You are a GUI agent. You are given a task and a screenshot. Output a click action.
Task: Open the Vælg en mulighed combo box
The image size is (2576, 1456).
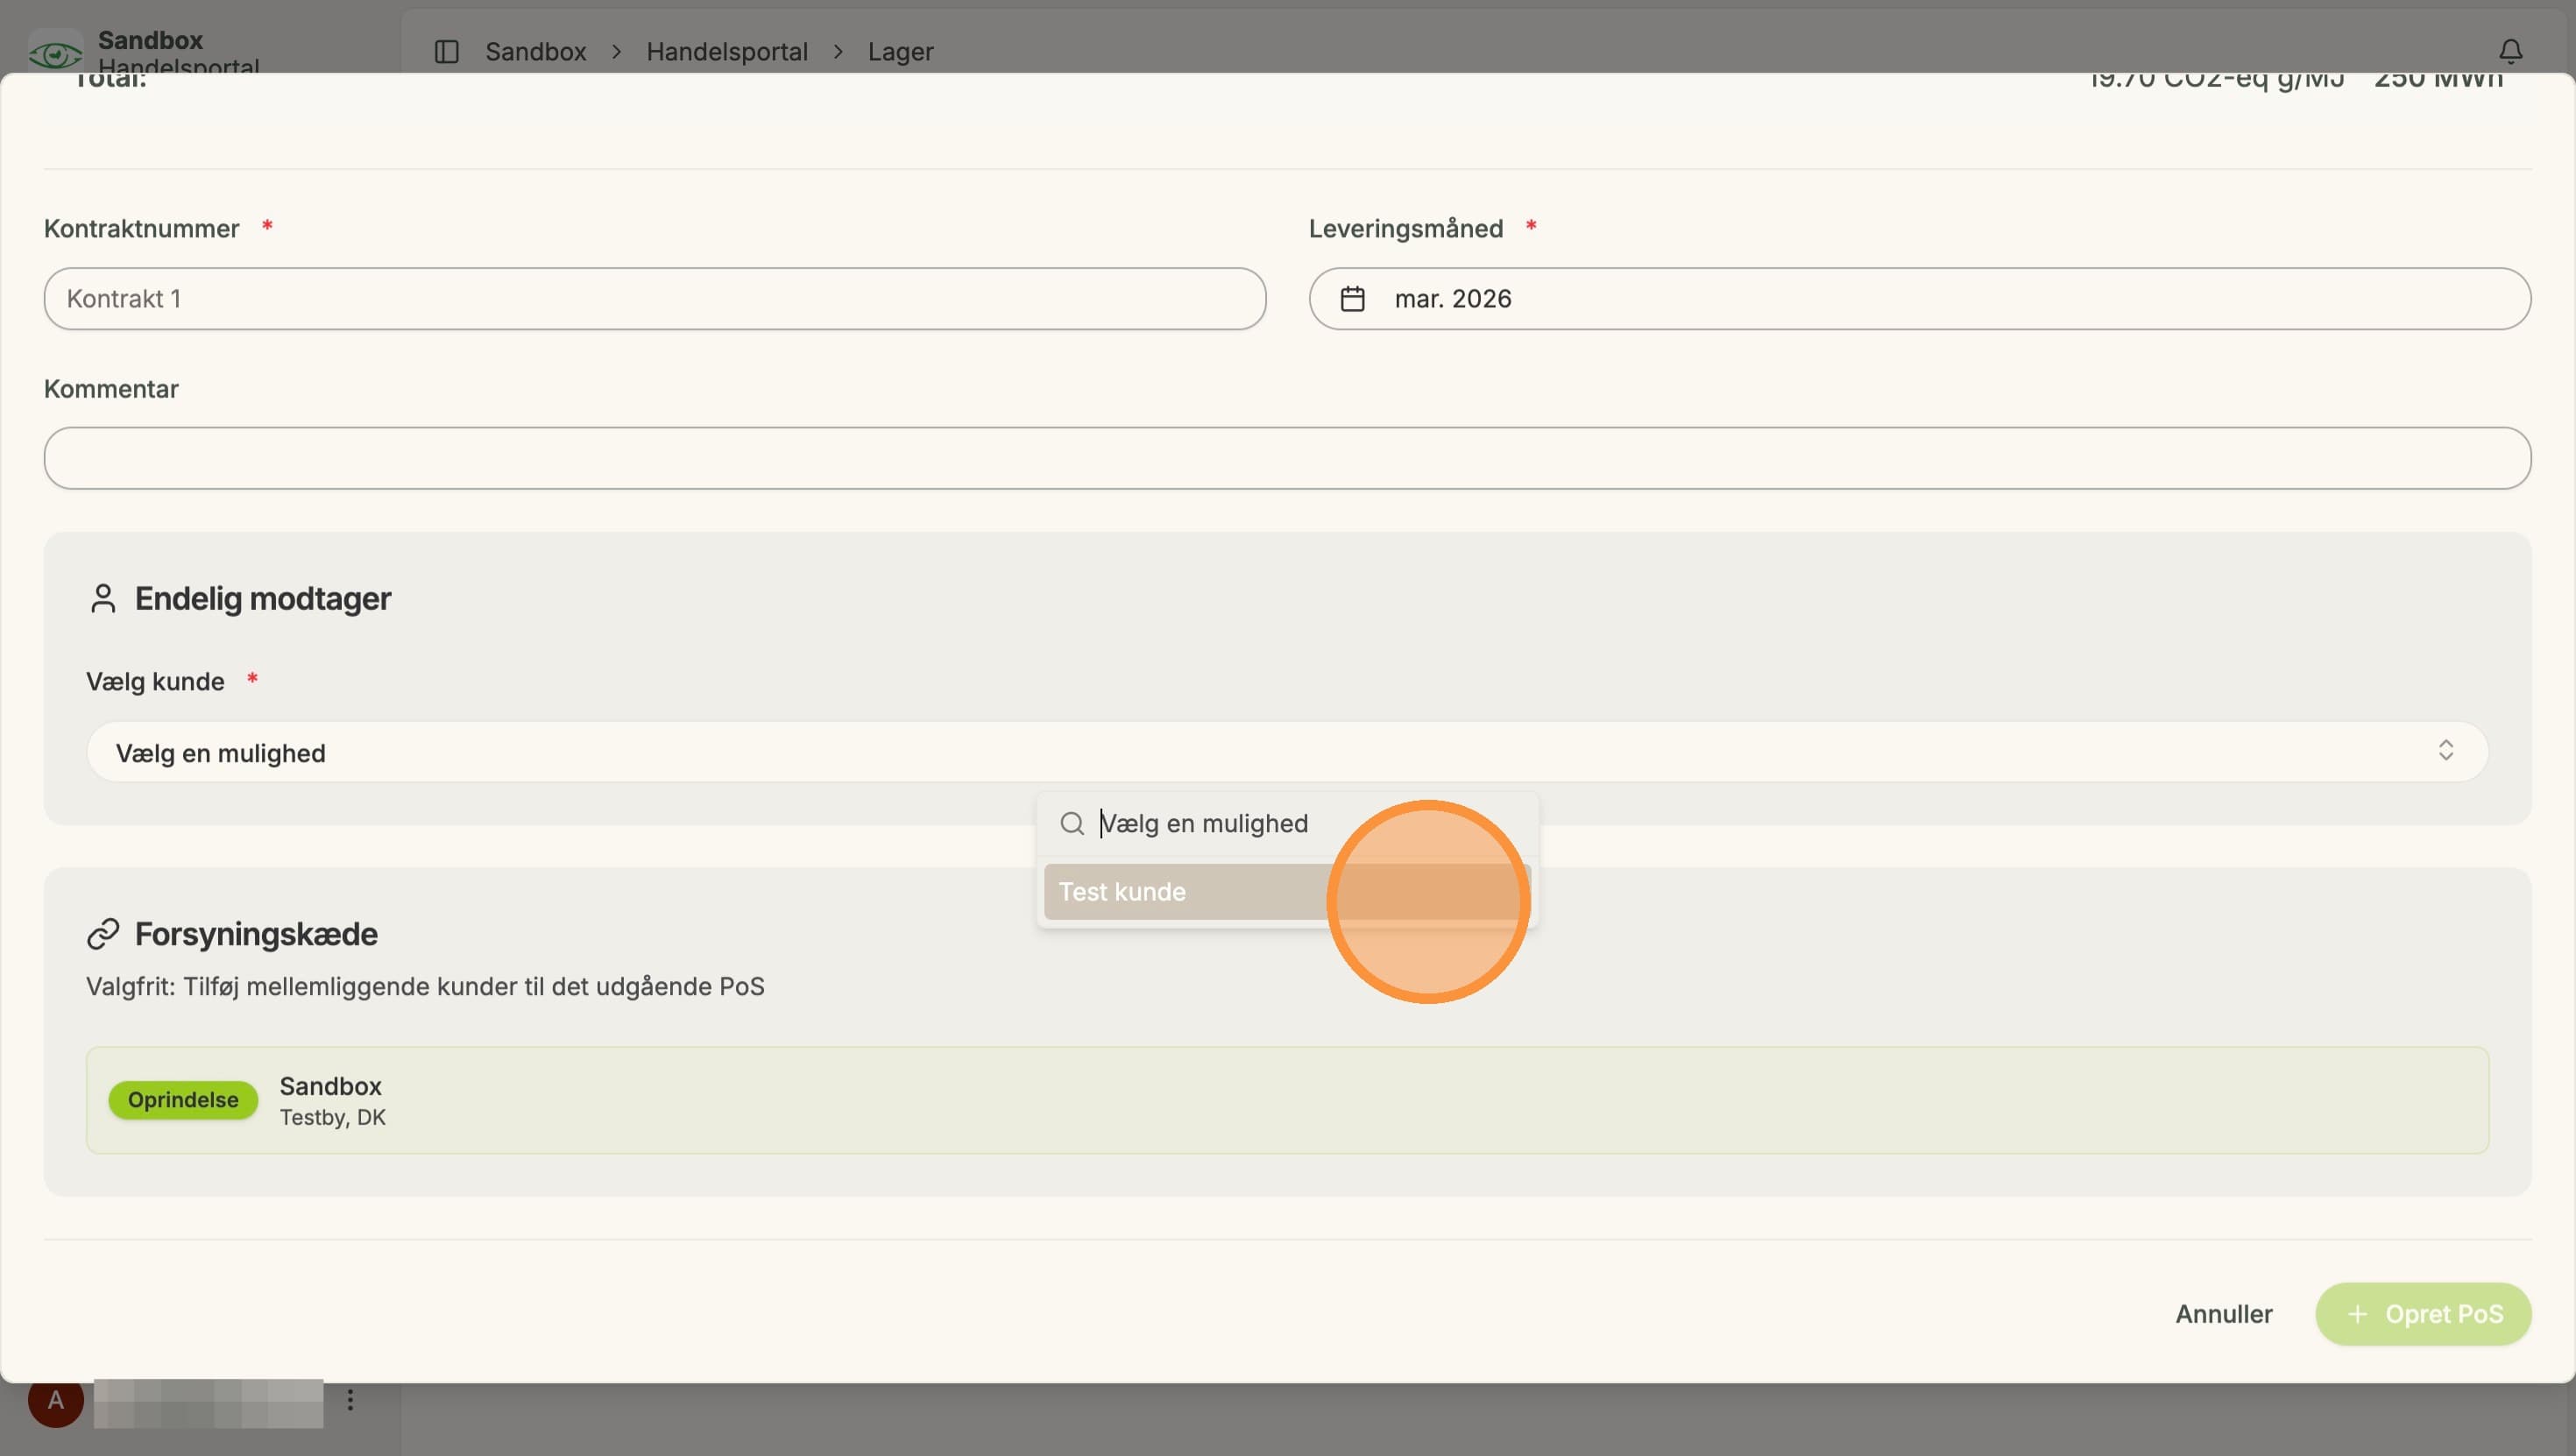pos(1287,752)
